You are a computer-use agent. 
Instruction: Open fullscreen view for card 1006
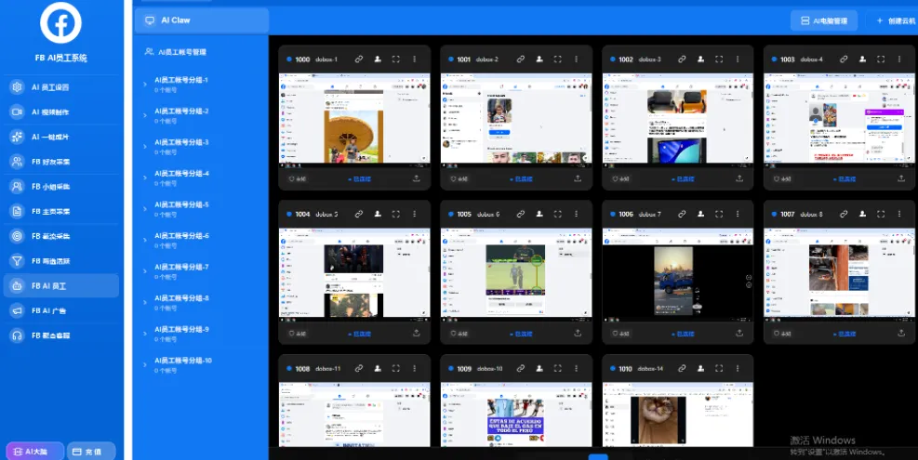click(719, 214)
